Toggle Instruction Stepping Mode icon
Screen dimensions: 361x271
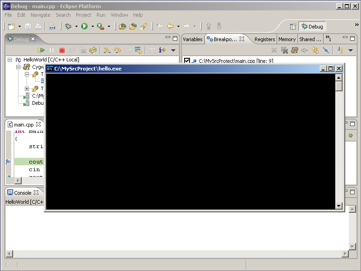pyautogui.click(x=162, y=51)
